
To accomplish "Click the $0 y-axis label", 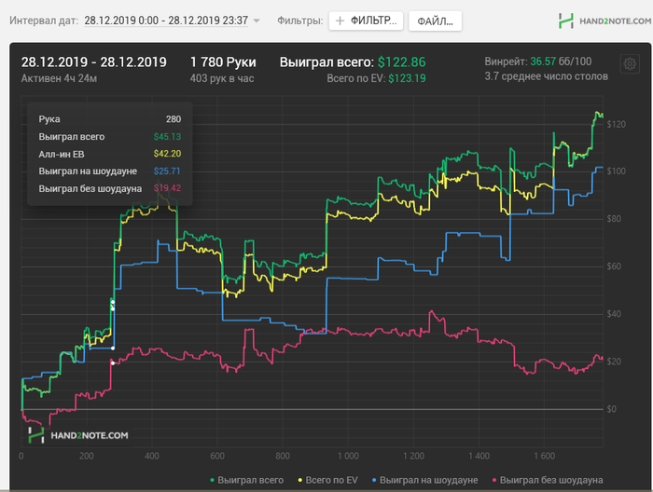I will (611, 409).
